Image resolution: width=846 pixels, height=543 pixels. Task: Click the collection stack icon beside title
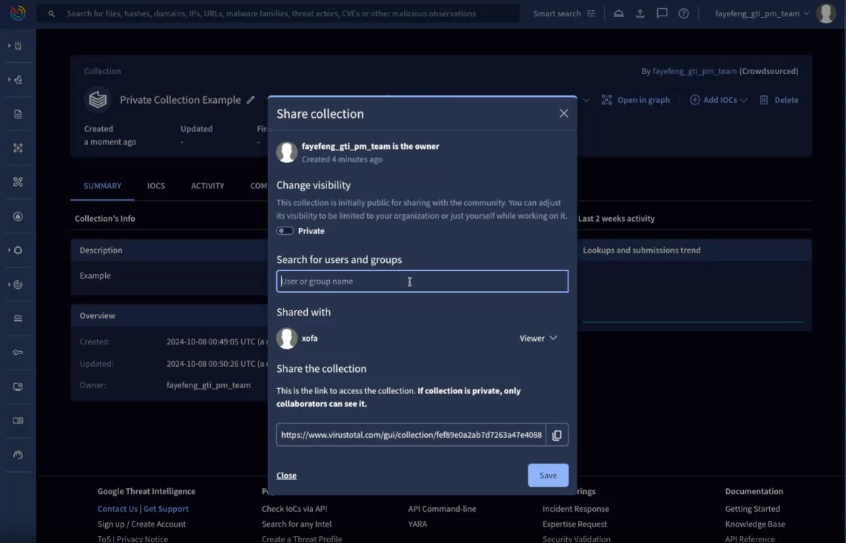coord(98,99)
